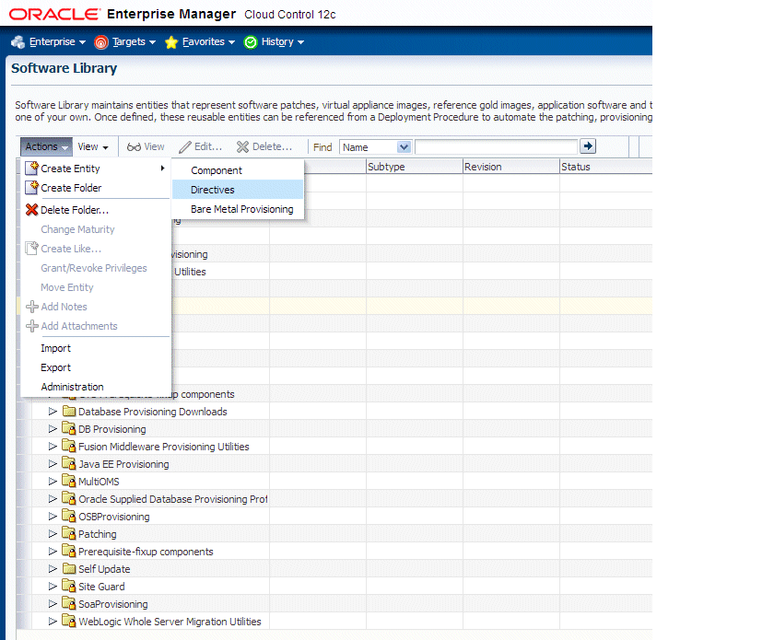Open the Find Name combo box
774x640 pixels.
click(375, 147)
